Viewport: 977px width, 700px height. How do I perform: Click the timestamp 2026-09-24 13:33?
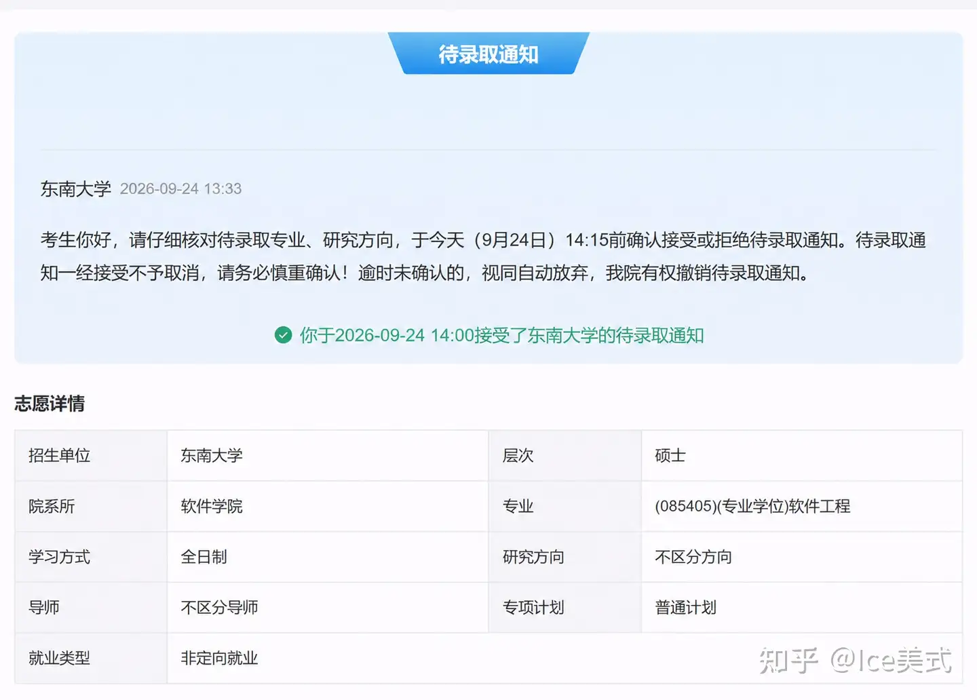pos(180,189)
